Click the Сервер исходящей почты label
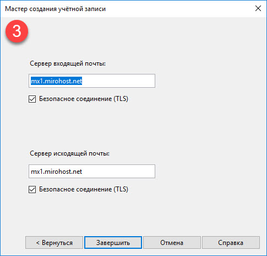The height and width of the screenshot is (256, 267). tap(69, 153)
